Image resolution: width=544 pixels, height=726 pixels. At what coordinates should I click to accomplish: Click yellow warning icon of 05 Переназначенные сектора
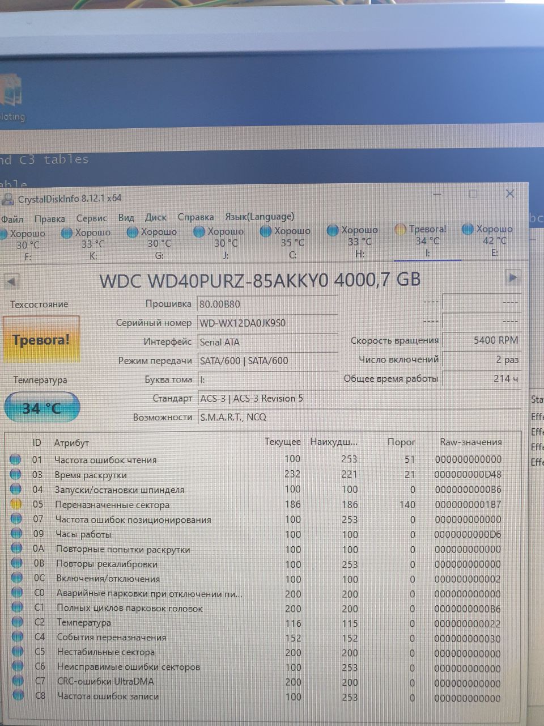pyautogui.click(x=16, y=504)
